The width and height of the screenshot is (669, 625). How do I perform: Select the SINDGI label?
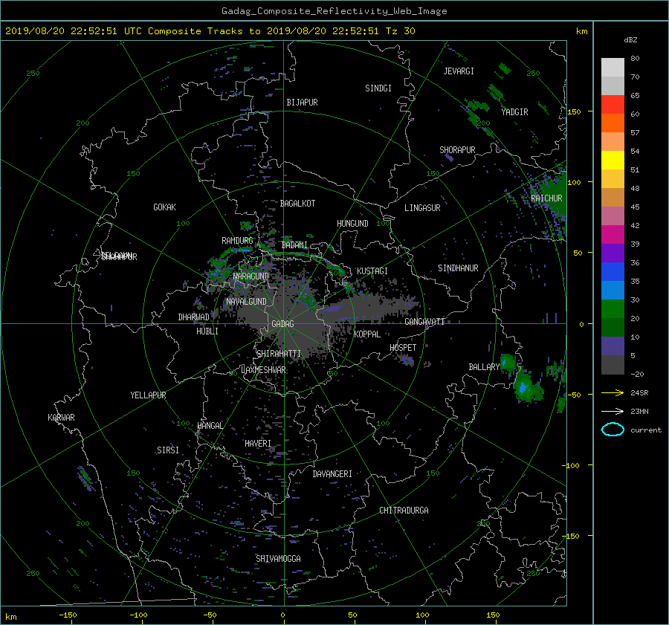378,88
